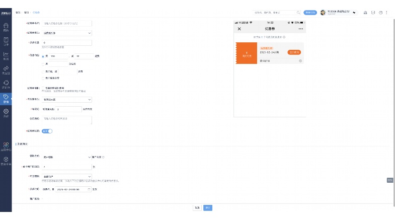The width and height of the screenshot is (395, 220).
Task: Click the blue pill button beside search
Action: pos(310,13)
